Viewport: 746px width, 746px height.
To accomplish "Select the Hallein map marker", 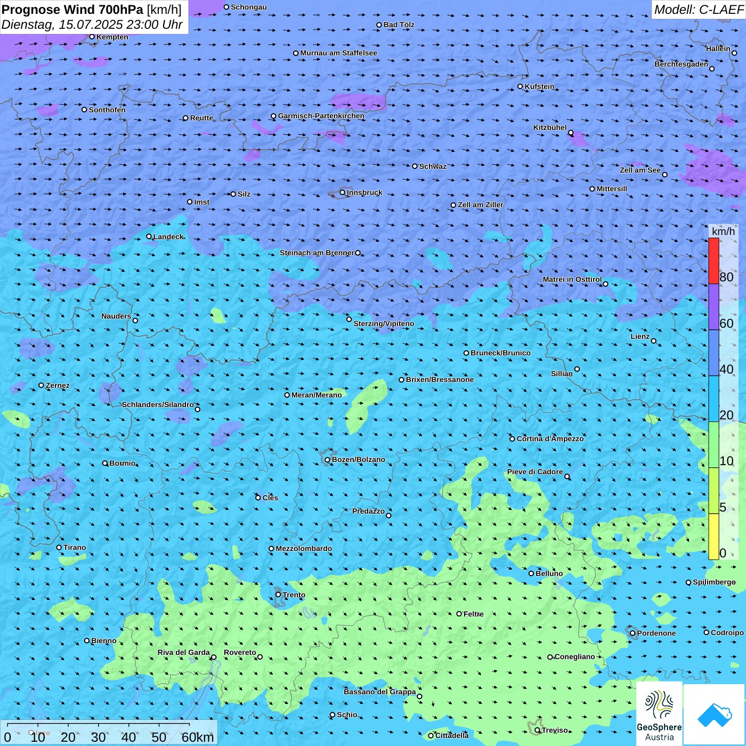I will (x=734, y=53).
